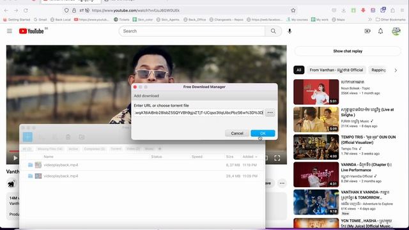This screenshot has height=230, width=409.
Task: Open the Maps bookmark
Action: [x=338, y=20]
